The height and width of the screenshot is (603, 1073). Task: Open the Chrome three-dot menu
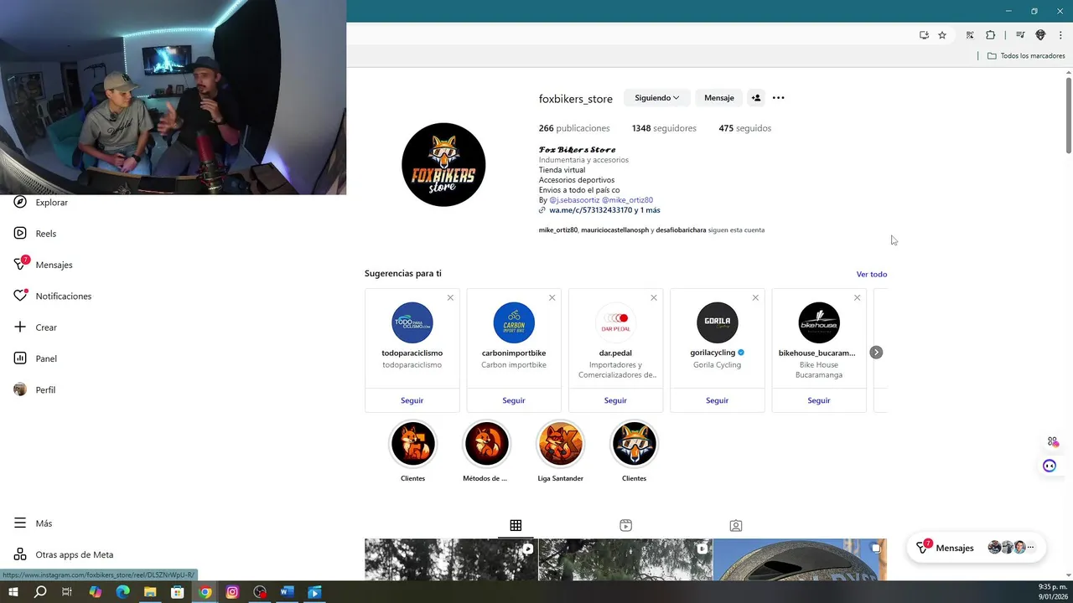1060,35
